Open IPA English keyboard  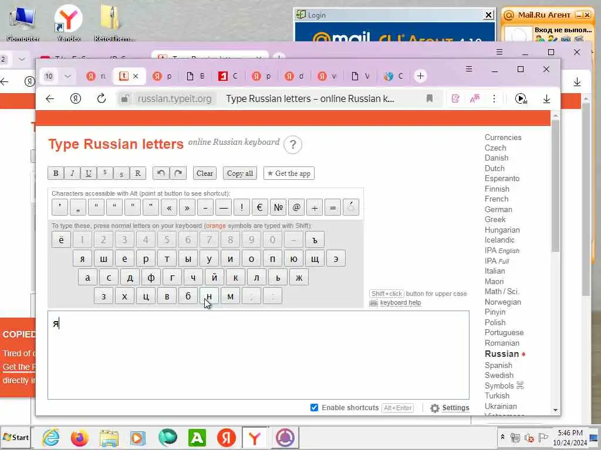502,251
